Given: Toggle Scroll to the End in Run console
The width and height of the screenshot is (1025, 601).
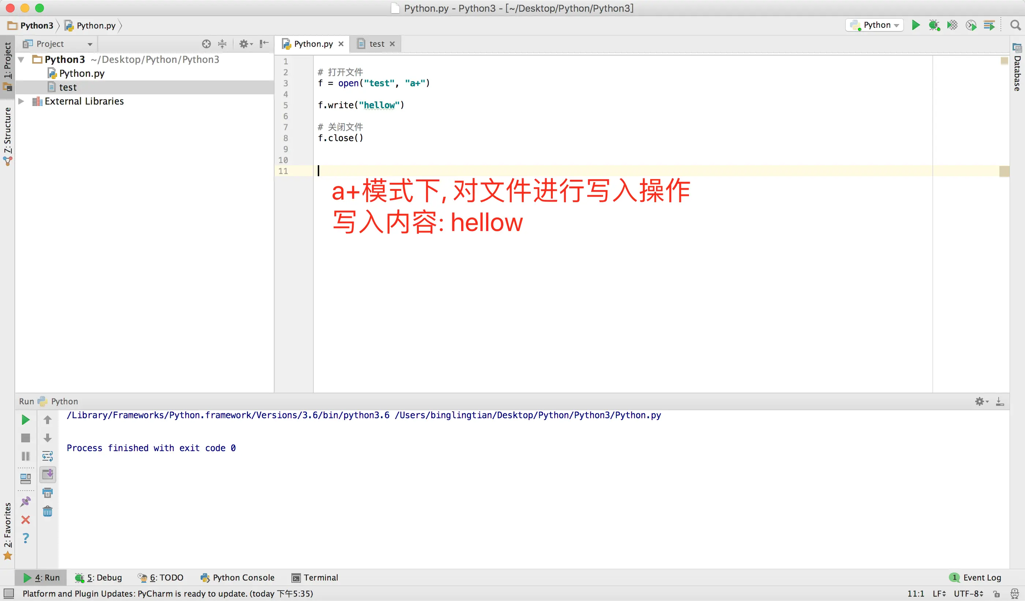Looking at the screenshot, I should (x=48, y=474).
